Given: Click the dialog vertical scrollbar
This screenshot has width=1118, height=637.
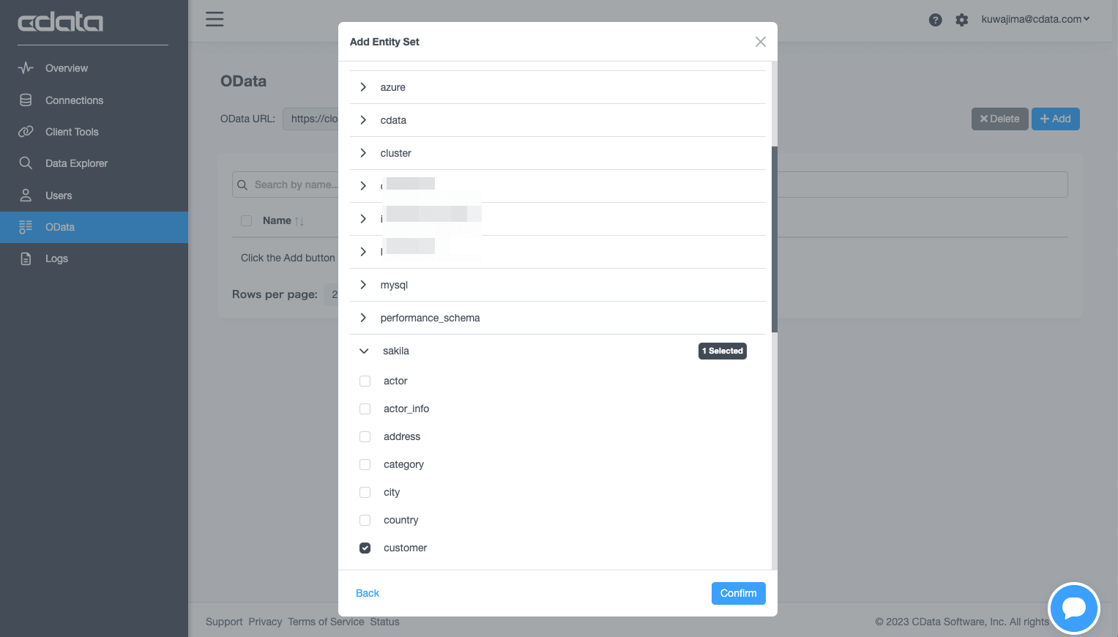Looking at the screenshot, I should (775, 239).
